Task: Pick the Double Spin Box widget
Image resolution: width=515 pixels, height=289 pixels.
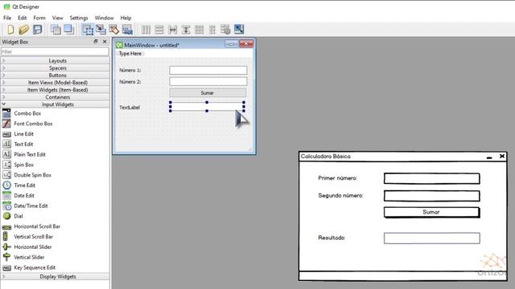Action: click(x=32, y=175)
